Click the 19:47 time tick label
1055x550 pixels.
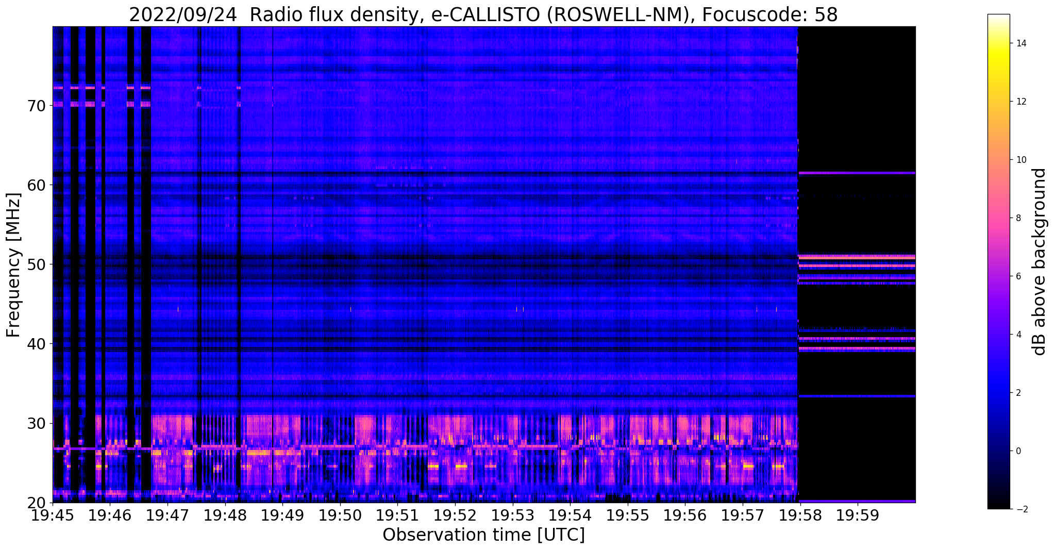coord(168,515)
